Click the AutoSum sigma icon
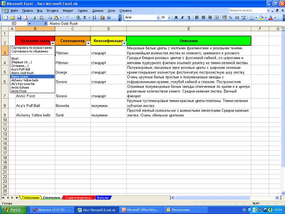The image size is (285, 214). pyautogui.click(x=85, y=17)
